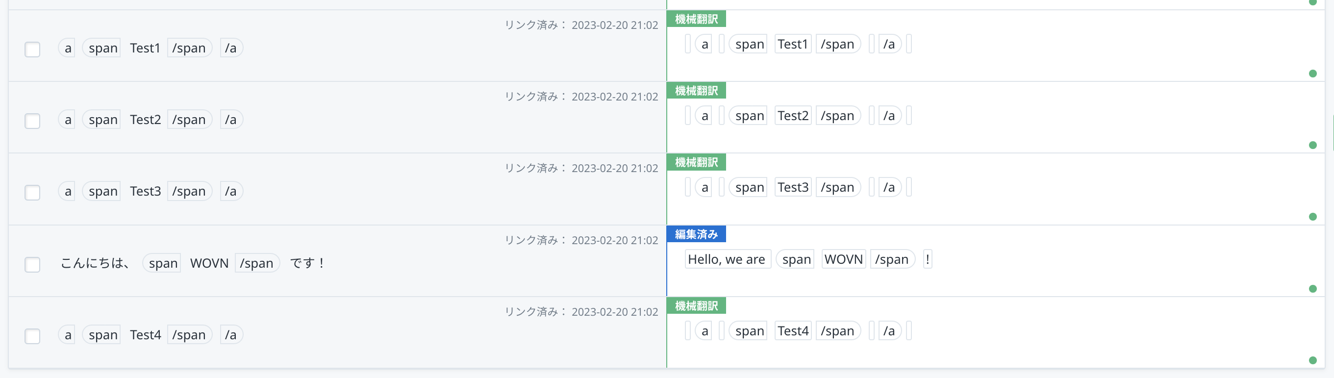1334x378 pixels.
Task: Enable the Test4 row checkbox
Action: coord(32,335)
